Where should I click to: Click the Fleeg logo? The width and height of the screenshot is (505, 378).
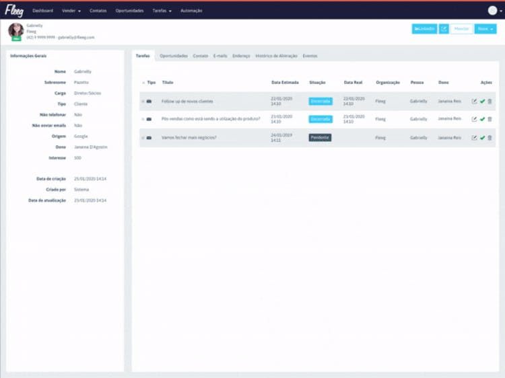(14, 11)
